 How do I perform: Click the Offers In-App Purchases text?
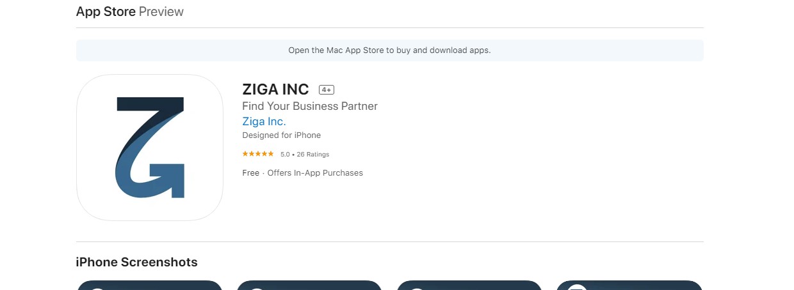[315, 173]
